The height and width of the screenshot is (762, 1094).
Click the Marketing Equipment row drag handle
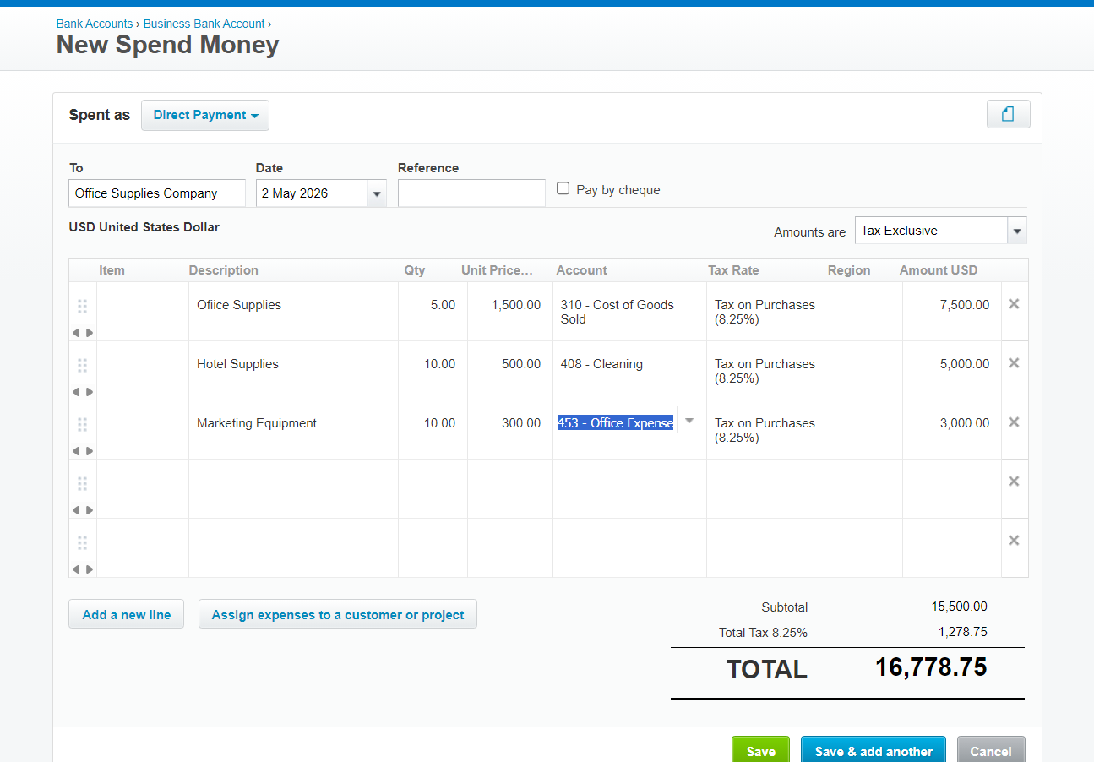(82, 424)
